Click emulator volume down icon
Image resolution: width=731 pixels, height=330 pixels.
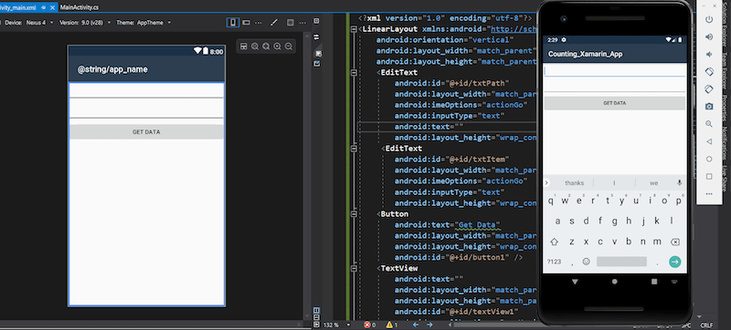[709, 55]
